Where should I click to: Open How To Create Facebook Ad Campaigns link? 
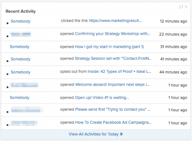(113, 122)
